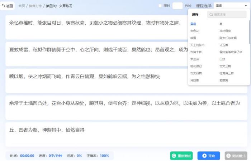
Task: Select 杜甫诗三首 in the list
Action: 227,73
